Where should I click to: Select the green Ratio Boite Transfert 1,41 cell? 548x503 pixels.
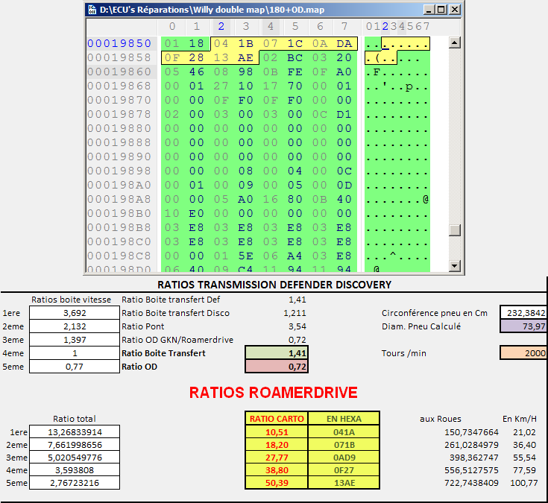[x=276, y=353]
